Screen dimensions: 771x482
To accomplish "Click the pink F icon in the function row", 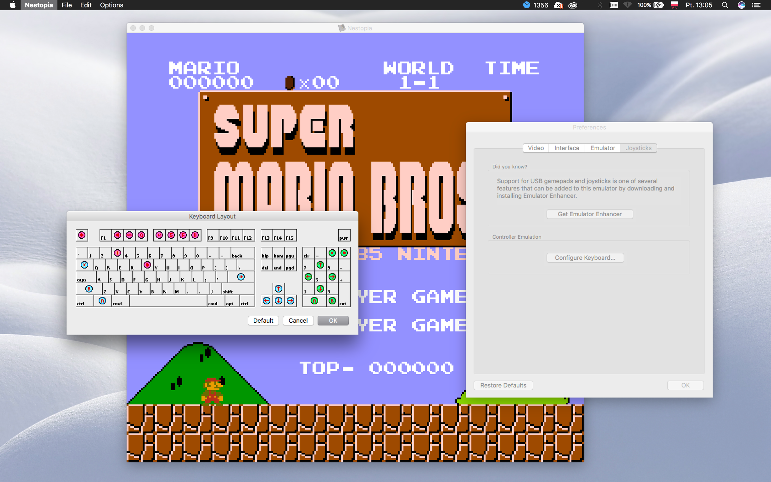I will [x=183, y=235].
